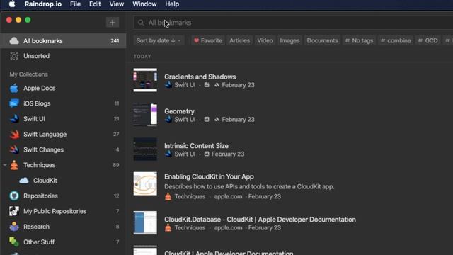Open the Sort by date dropdown
The width and height of the screenshot is (453, 255).
point(159,40)
